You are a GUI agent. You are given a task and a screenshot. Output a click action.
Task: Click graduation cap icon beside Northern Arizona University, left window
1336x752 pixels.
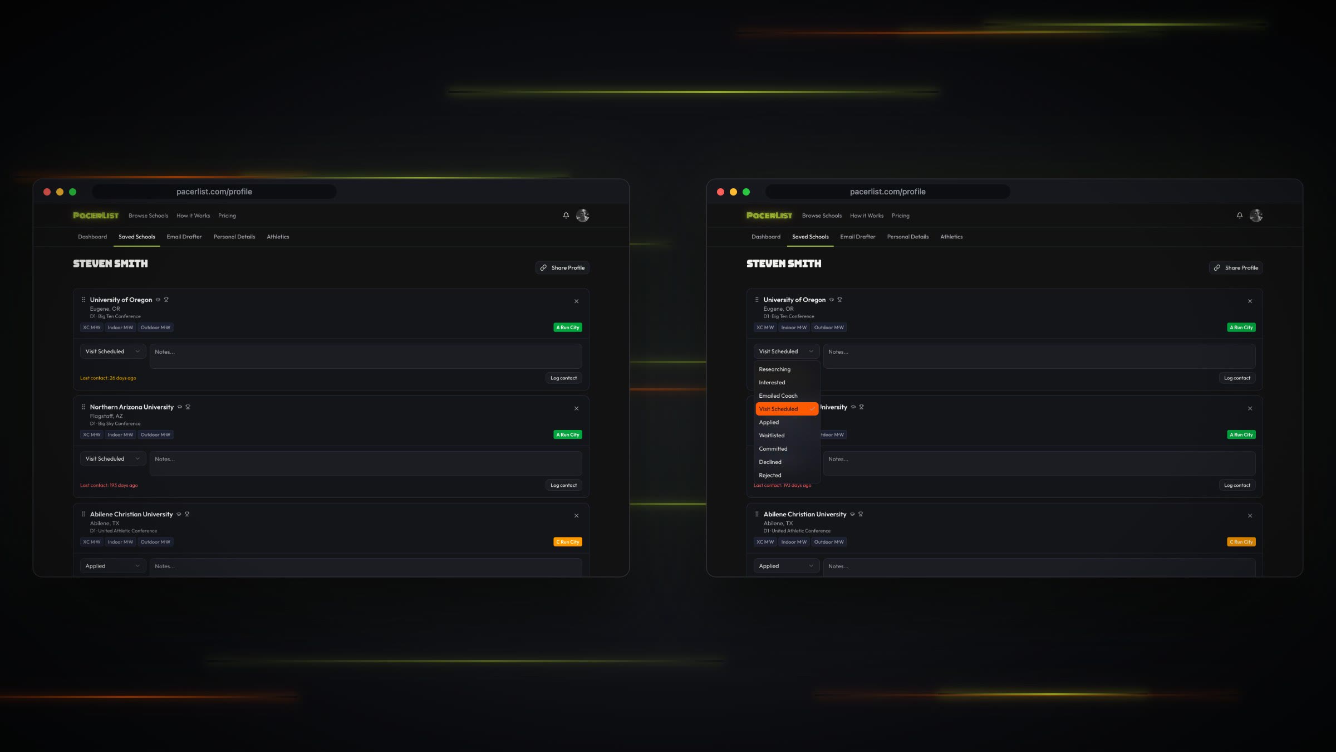(x=180, y=407)
